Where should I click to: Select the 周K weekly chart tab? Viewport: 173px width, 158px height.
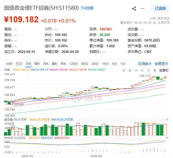pos(37,64)
